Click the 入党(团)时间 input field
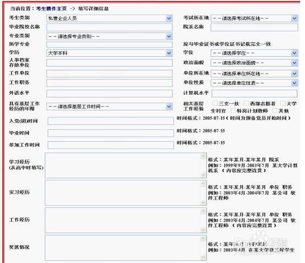 coord(111,121)
